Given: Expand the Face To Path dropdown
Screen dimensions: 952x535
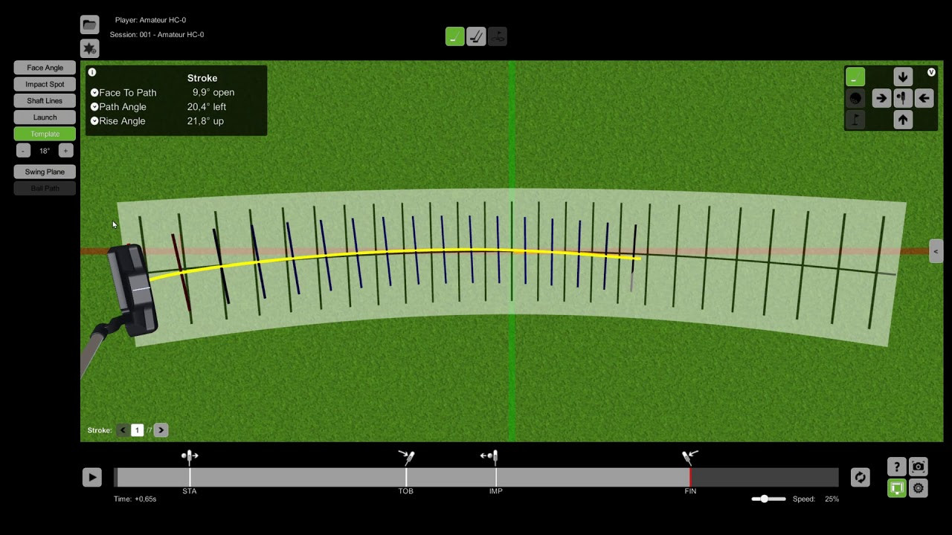Looking at the screenshot, I should (94, 93).
